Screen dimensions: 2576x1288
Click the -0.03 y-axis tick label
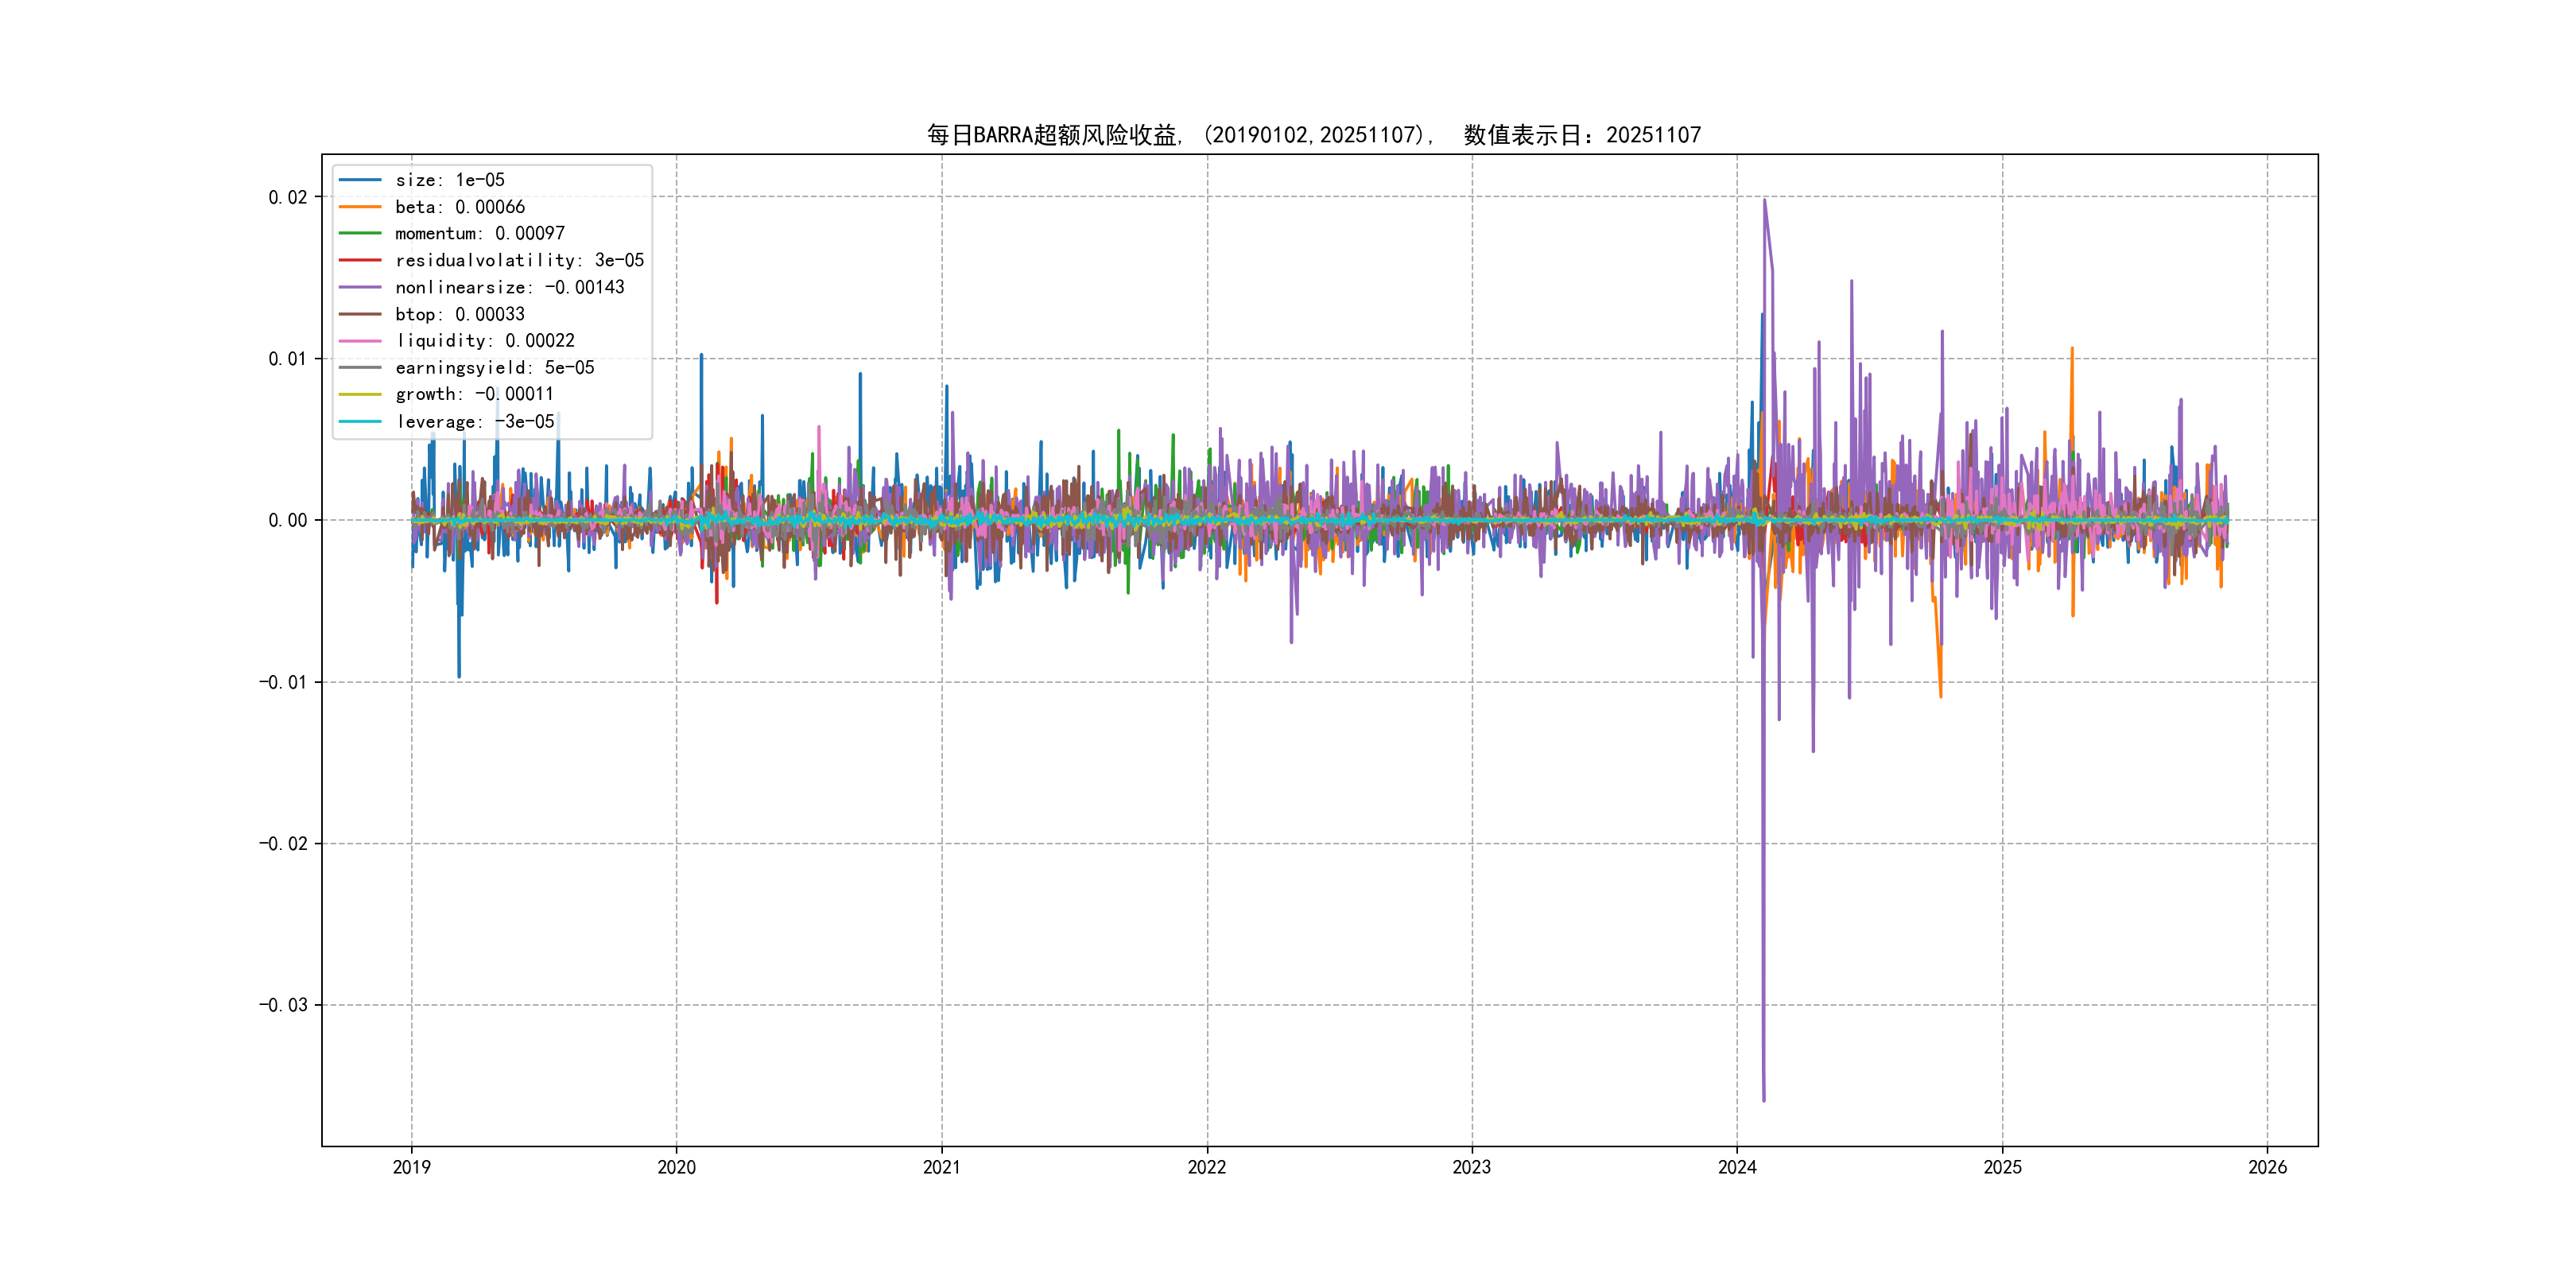tap(283, 1005)
